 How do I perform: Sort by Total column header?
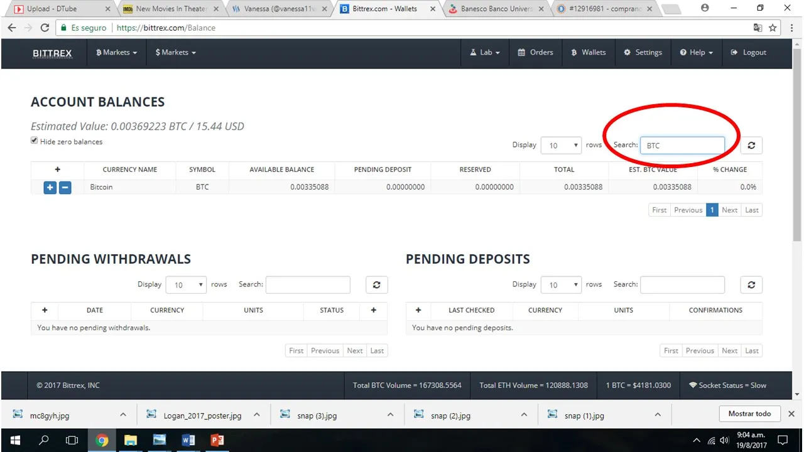click(564, 169)
